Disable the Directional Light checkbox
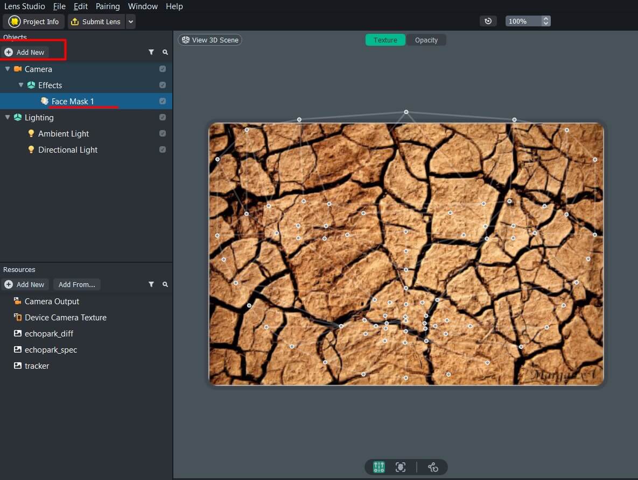 click(x=163, y=149)
